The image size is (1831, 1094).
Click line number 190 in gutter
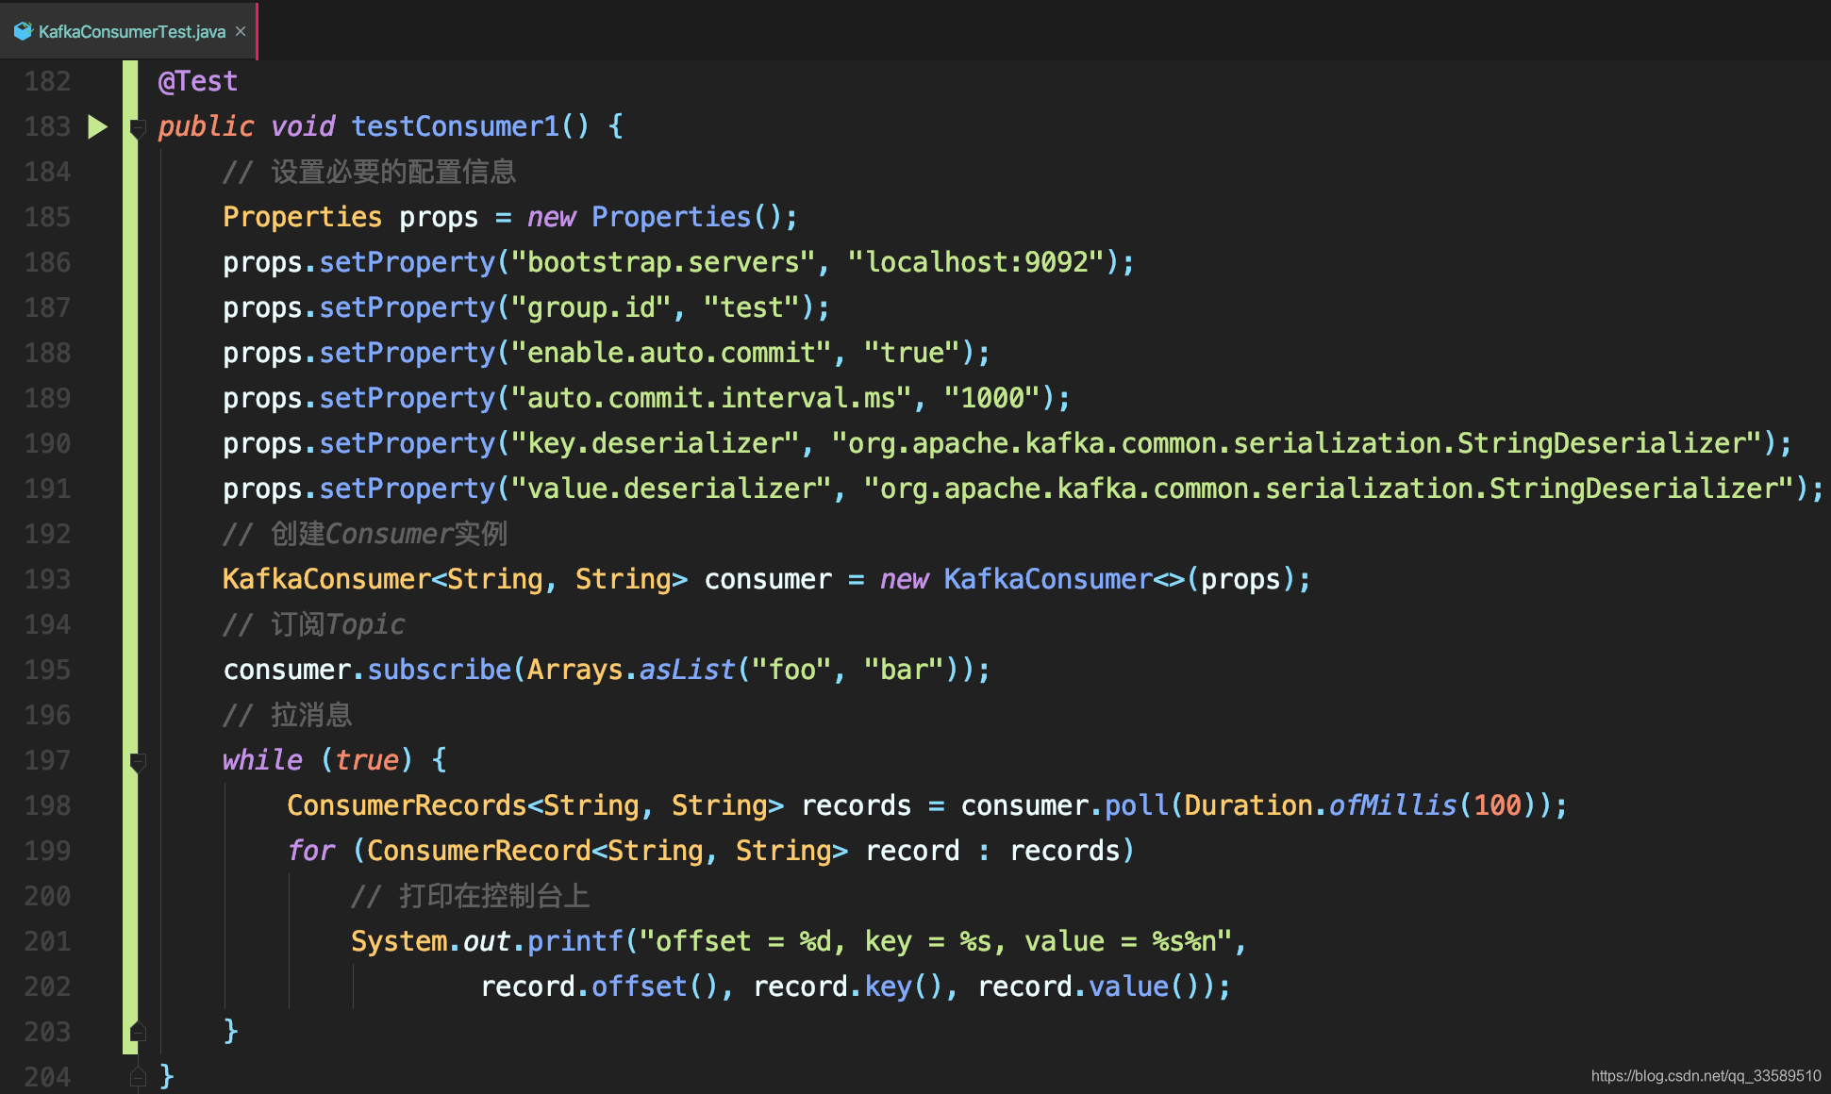click(x=47, y=443)
